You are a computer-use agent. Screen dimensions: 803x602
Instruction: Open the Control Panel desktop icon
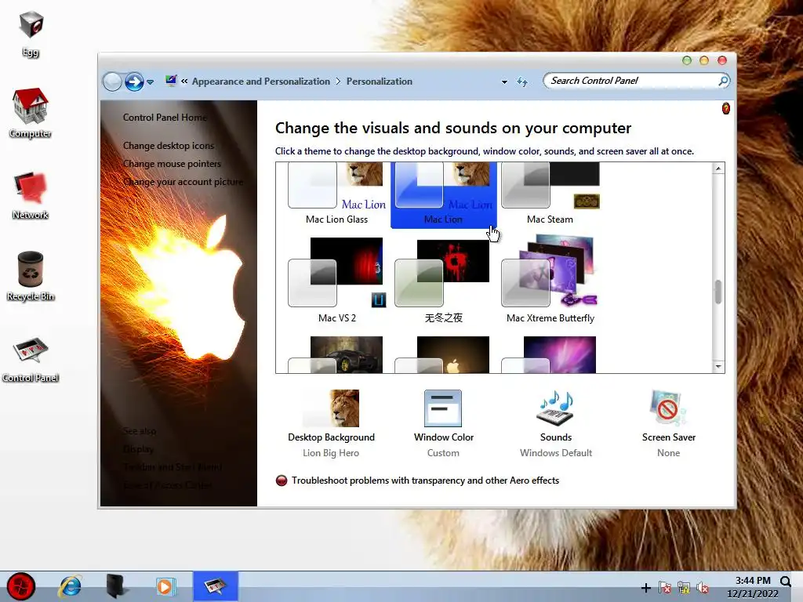click(31, 360)
